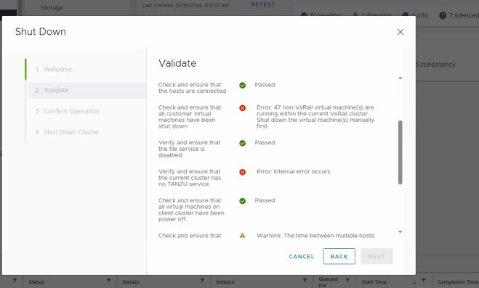Screen dimensions: 479x288
Task: Click the silenced icon beside 7 Silenced
Action: (443, 15)
